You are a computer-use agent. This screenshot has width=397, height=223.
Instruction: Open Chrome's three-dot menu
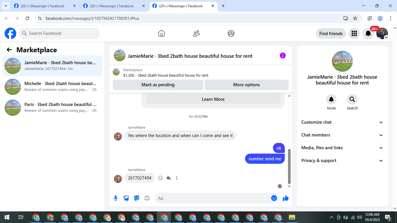[x=391, y=18]
